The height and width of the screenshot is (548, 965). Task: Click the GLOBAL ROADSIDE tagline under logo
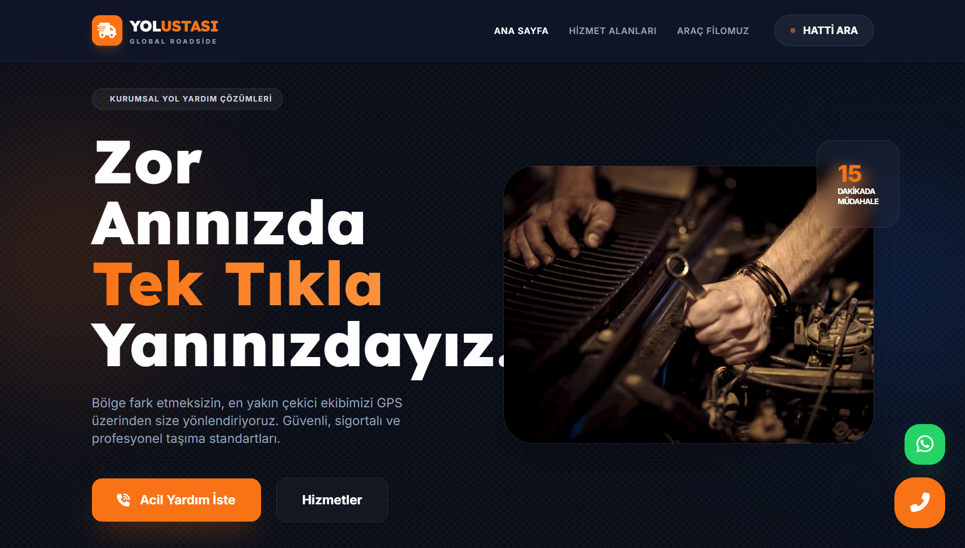point(173,42)
